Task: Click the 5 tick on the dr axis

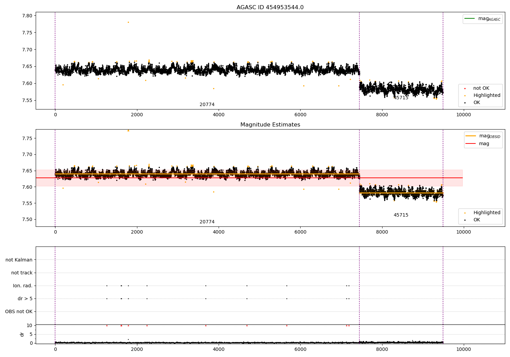Action: point(31,335)
